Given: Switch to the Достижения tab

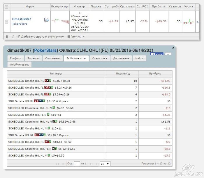Looking at the screenshot, I should (121, 58).
